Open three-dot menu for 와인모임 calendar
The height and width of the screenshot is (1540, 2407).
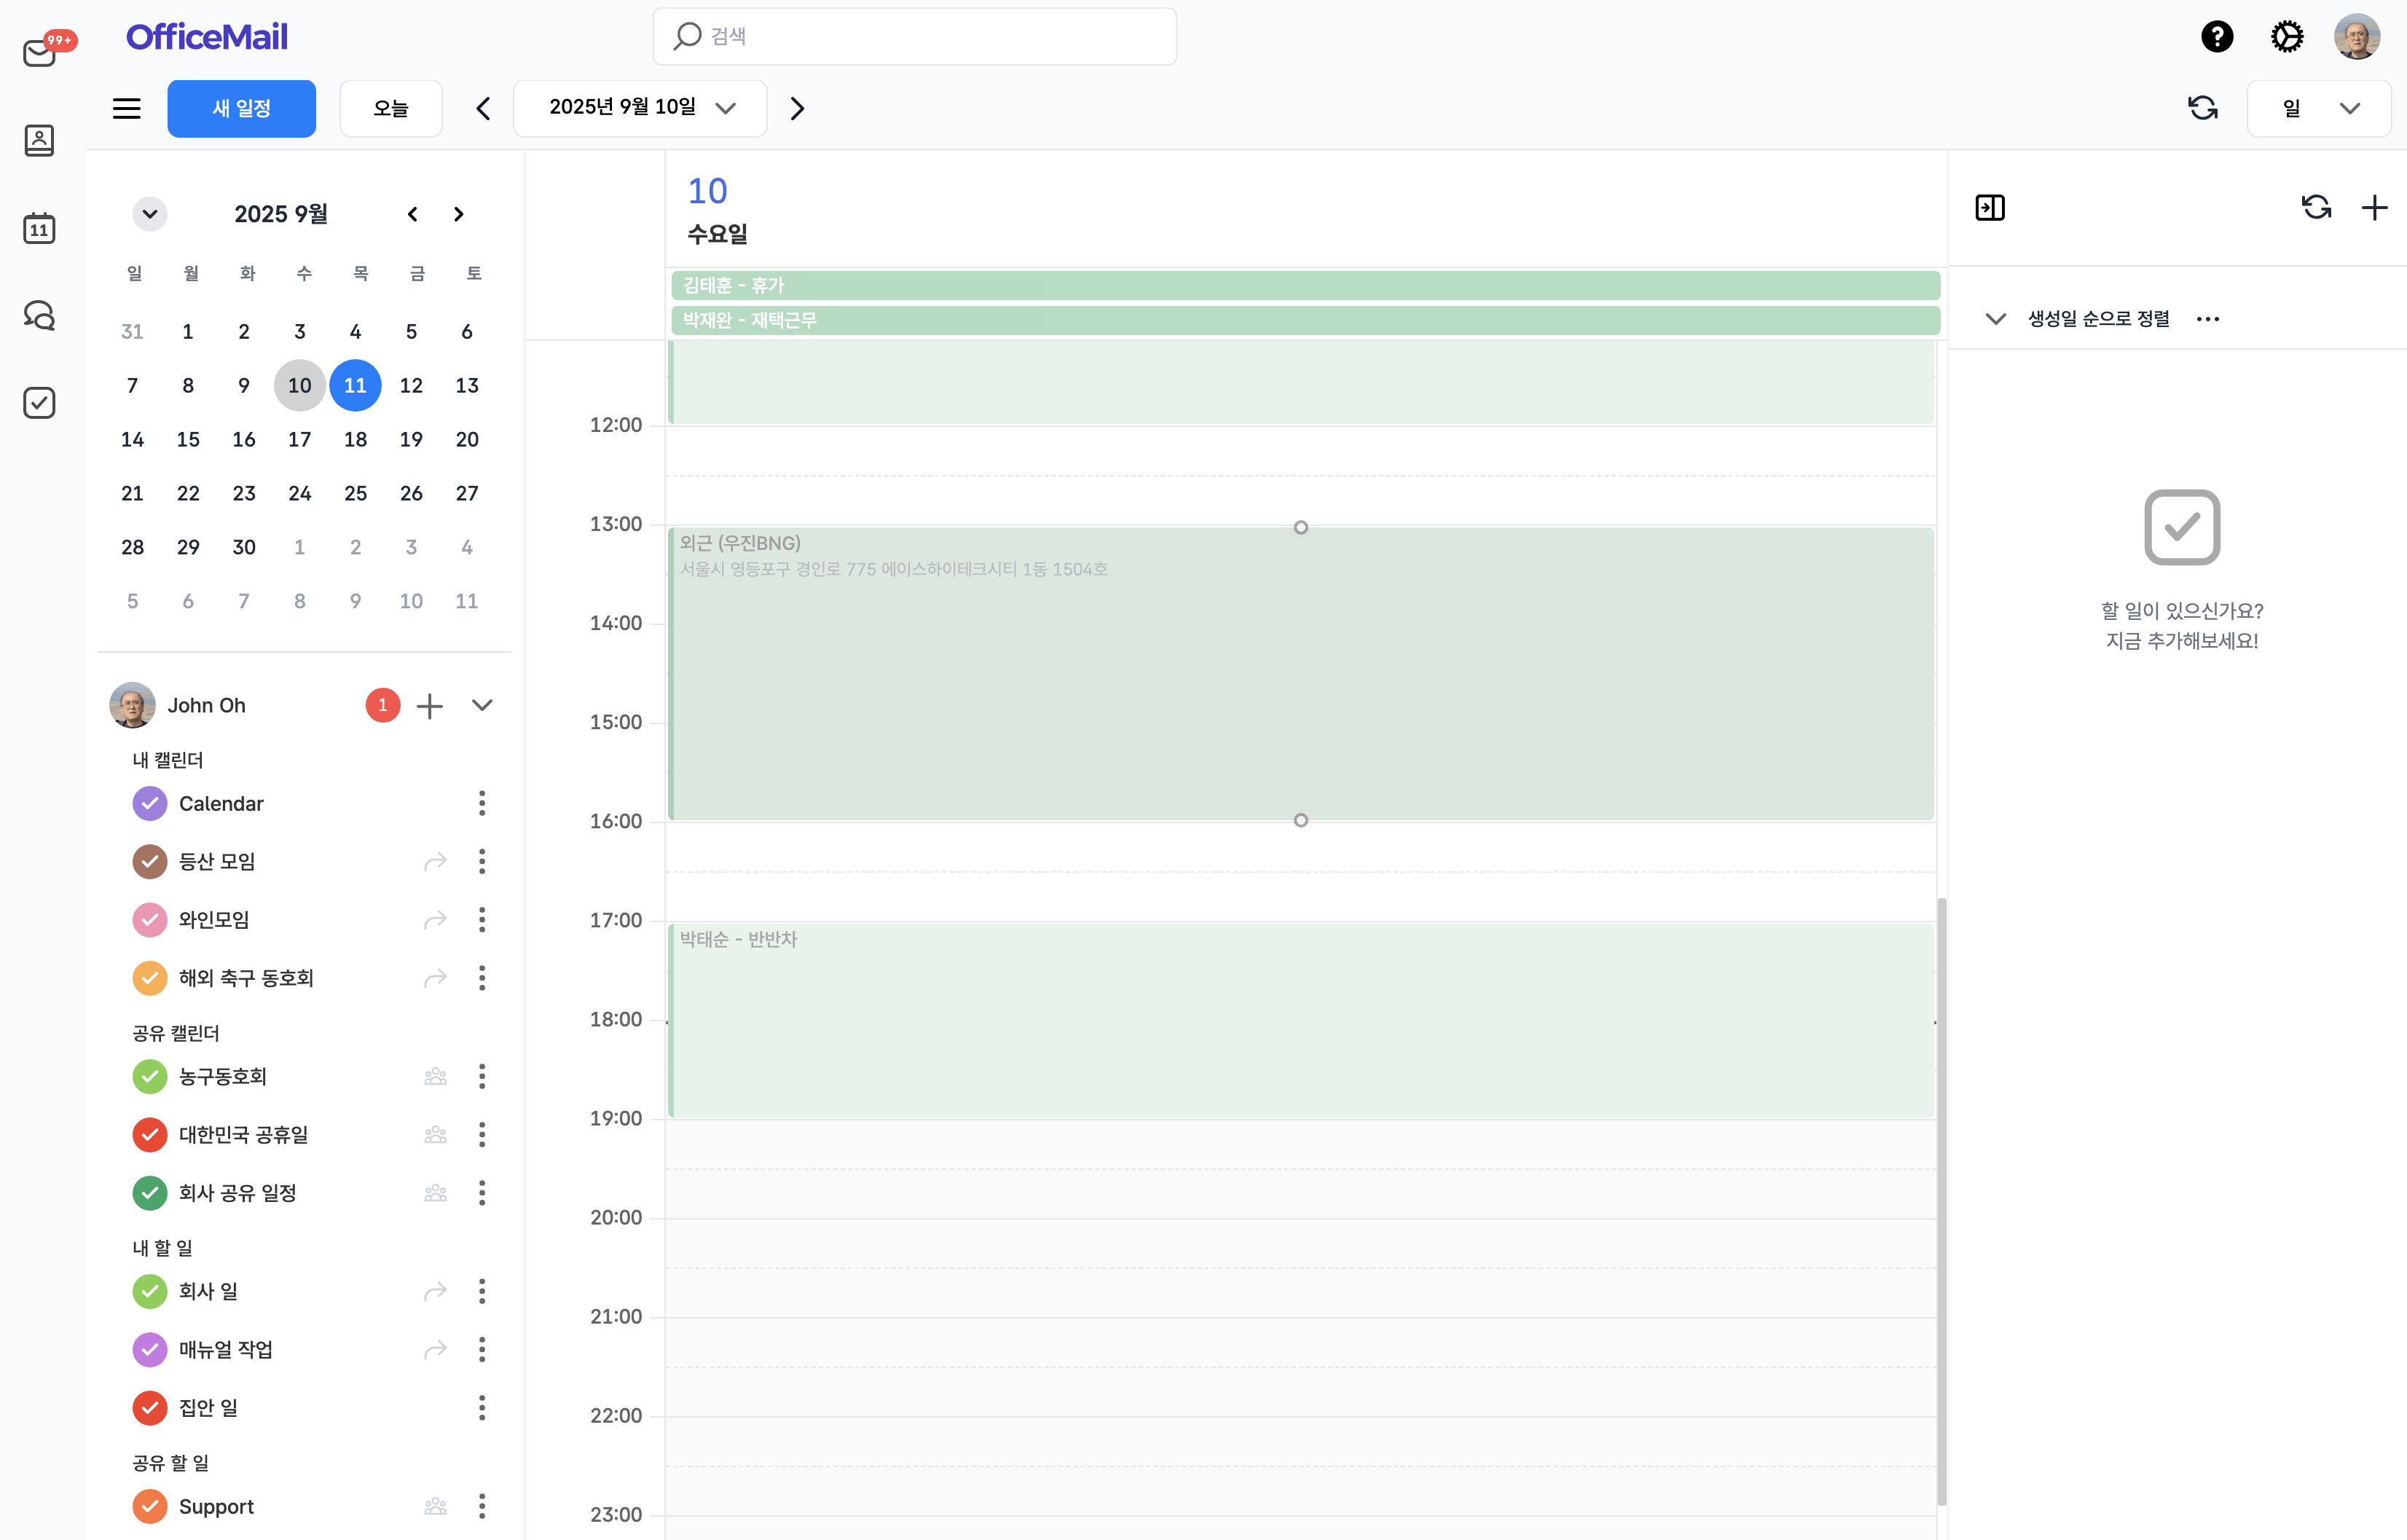point(482,919)
